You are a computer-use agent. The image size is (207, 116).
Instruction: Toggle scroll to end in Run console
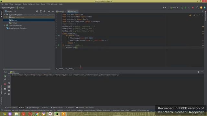(x=9, y=87)
